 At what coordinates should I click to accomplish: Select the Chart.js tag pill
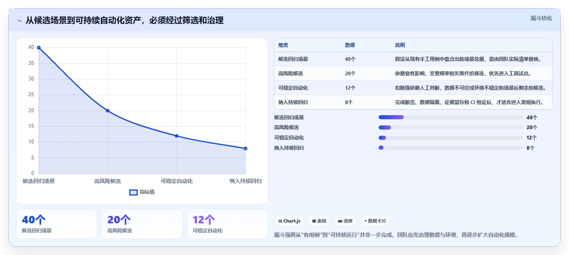click(290, 221)
